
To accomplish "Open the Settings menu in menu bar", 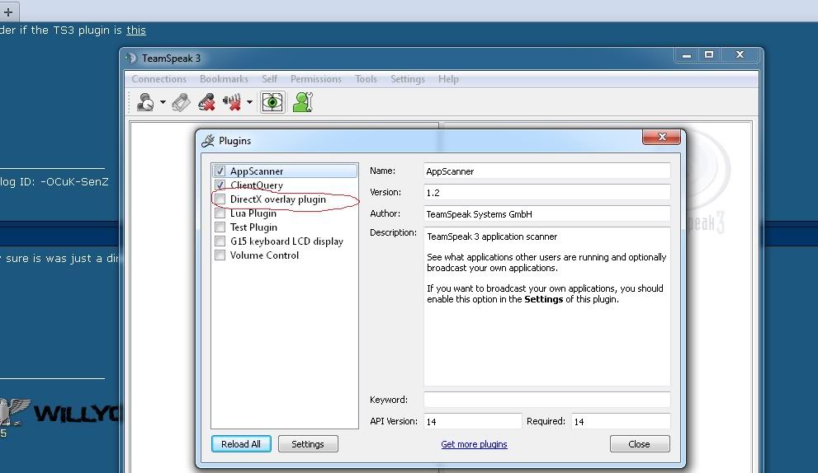I will pos(408,79).
